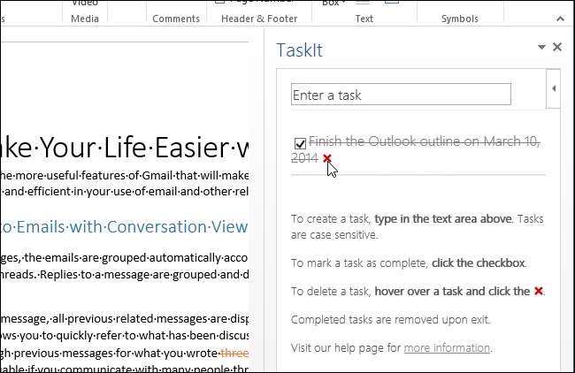
Task: Click the Video button in Media group
Action: (x=85, y=4)
